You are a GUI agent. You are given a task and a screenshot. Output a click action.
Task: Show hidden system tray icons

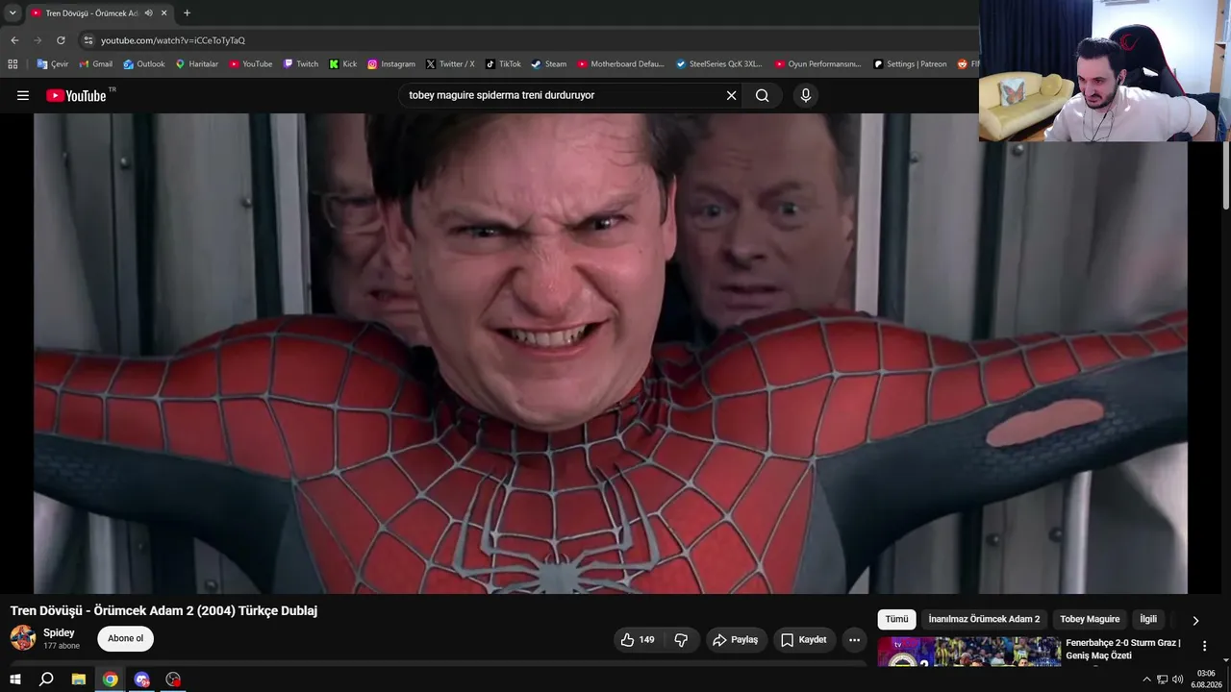tap(1146, 680)
